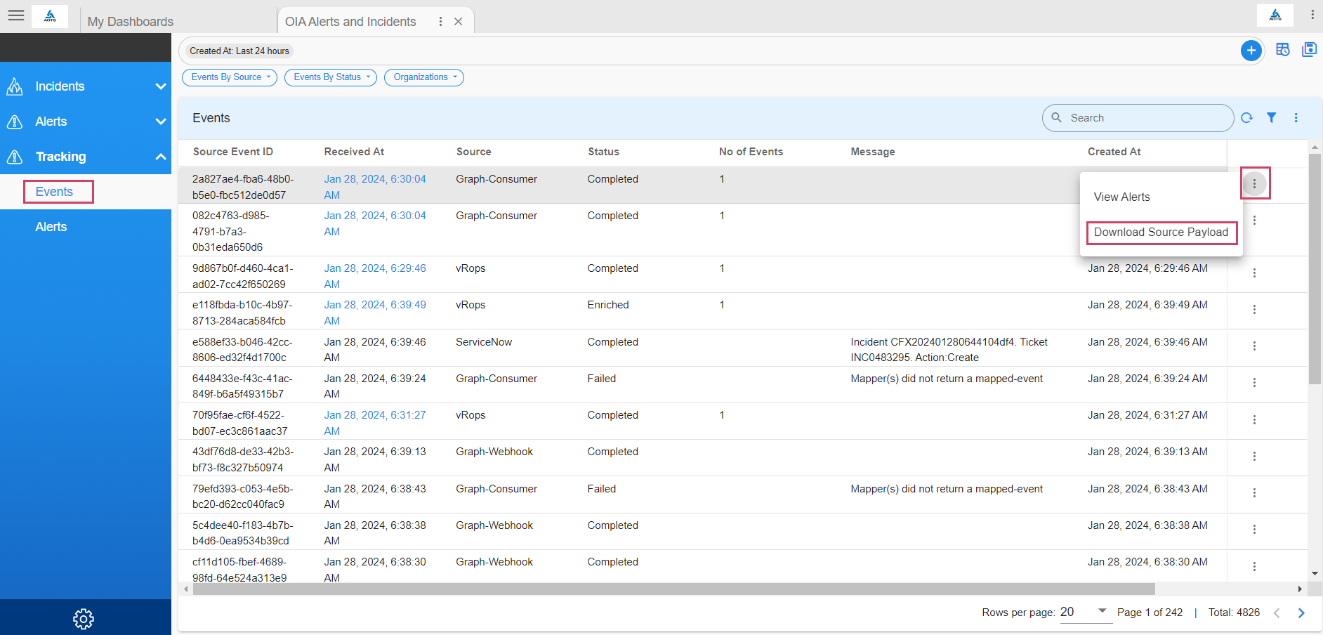Click the refresh icon beside Search
Image resolution: width=1323 pixels, height=635 pixels.
point(1246,118)
